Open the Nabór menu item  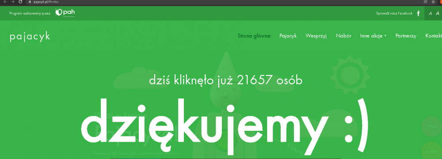343,36
